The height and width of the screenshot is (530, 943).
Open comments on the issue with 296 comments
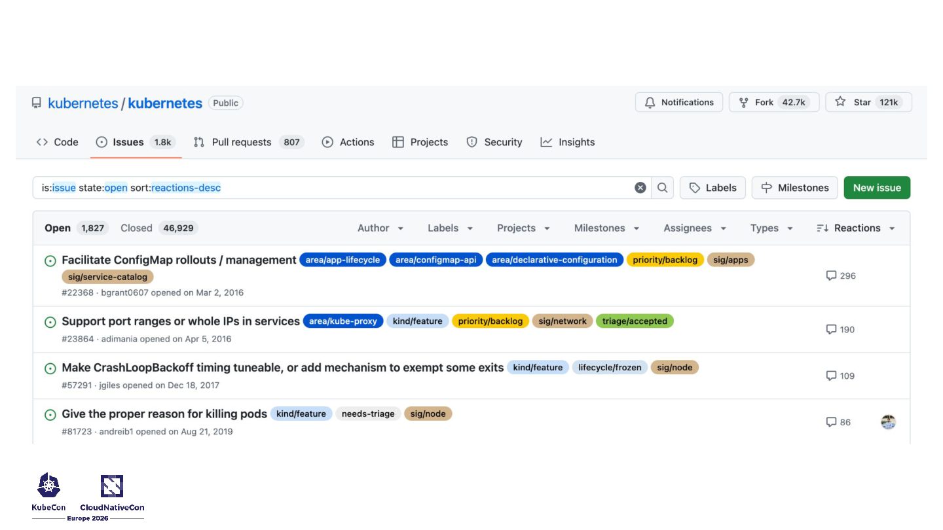(x=841, y=275)
